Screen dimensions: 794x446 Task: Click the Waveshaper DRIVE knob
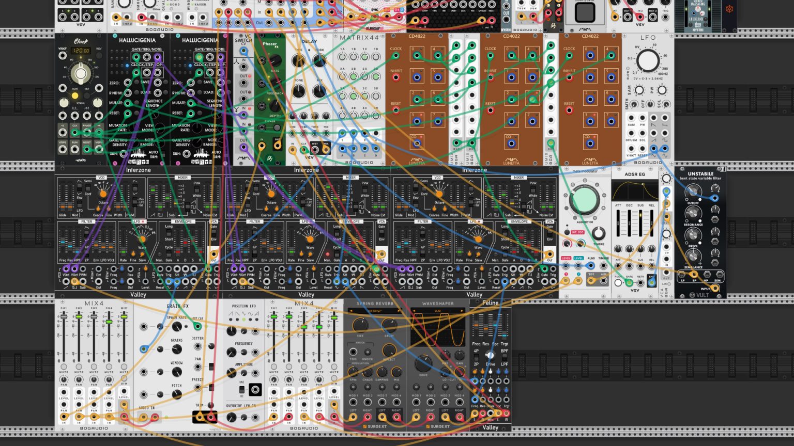click(423, 363)
